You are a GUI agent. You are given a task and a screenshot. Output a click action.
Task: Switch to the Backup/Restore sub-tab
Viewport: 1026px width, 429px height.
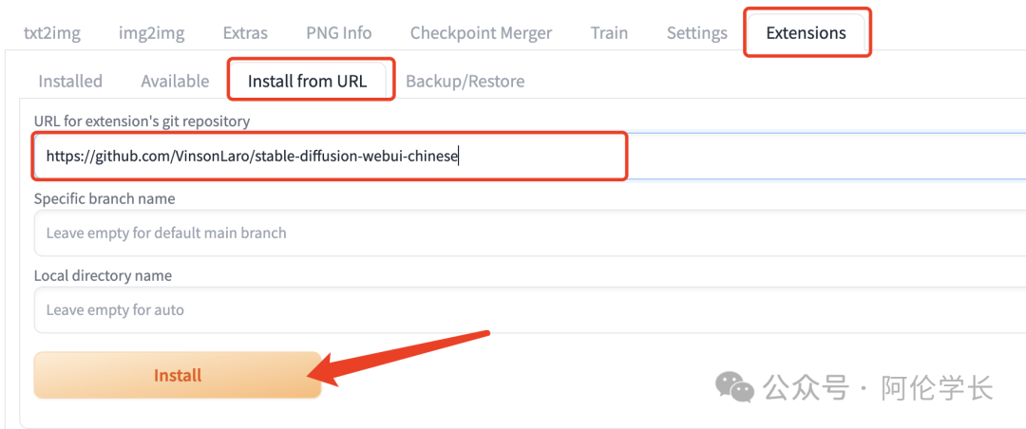465,82
